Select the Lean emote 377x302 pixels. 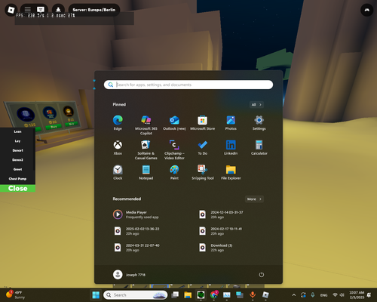point(17,131)
